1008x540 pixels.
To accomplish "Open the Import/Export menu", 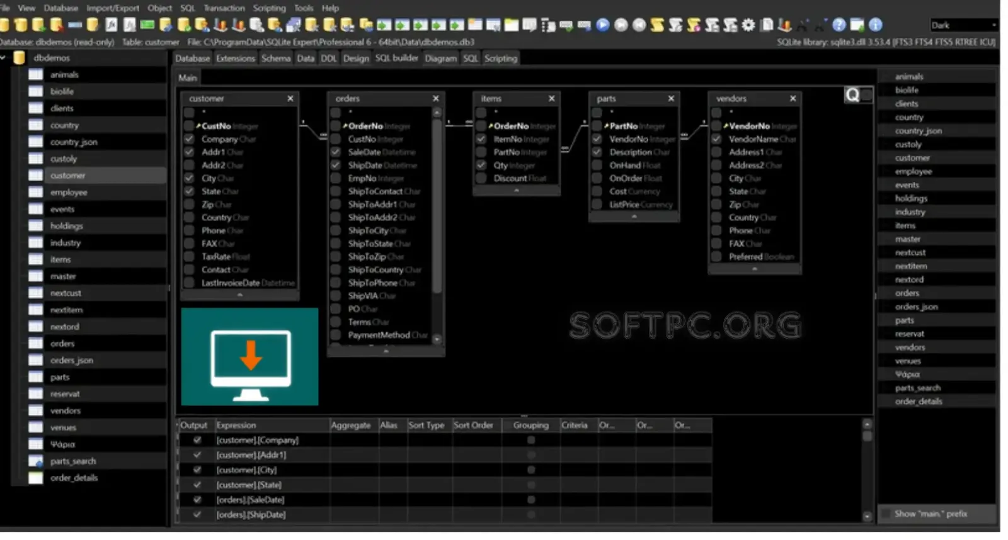I will [113, 8].
